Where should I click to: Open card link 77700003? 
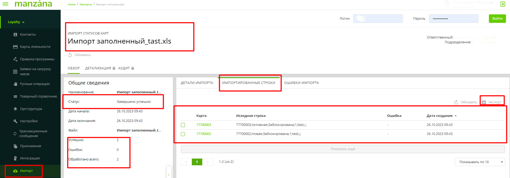pos(204,125)
